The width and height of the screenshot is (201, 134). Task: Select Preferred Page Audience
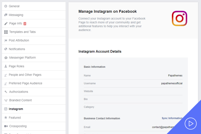(x=34, y=83)
